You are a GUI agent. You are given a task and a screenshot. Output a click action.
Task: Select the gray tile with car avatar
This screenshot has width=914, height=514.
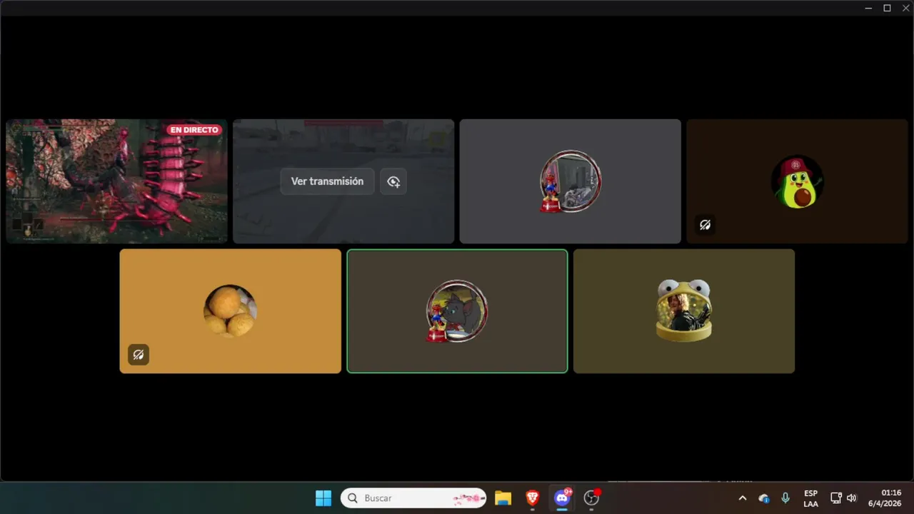tap(571, 181)
